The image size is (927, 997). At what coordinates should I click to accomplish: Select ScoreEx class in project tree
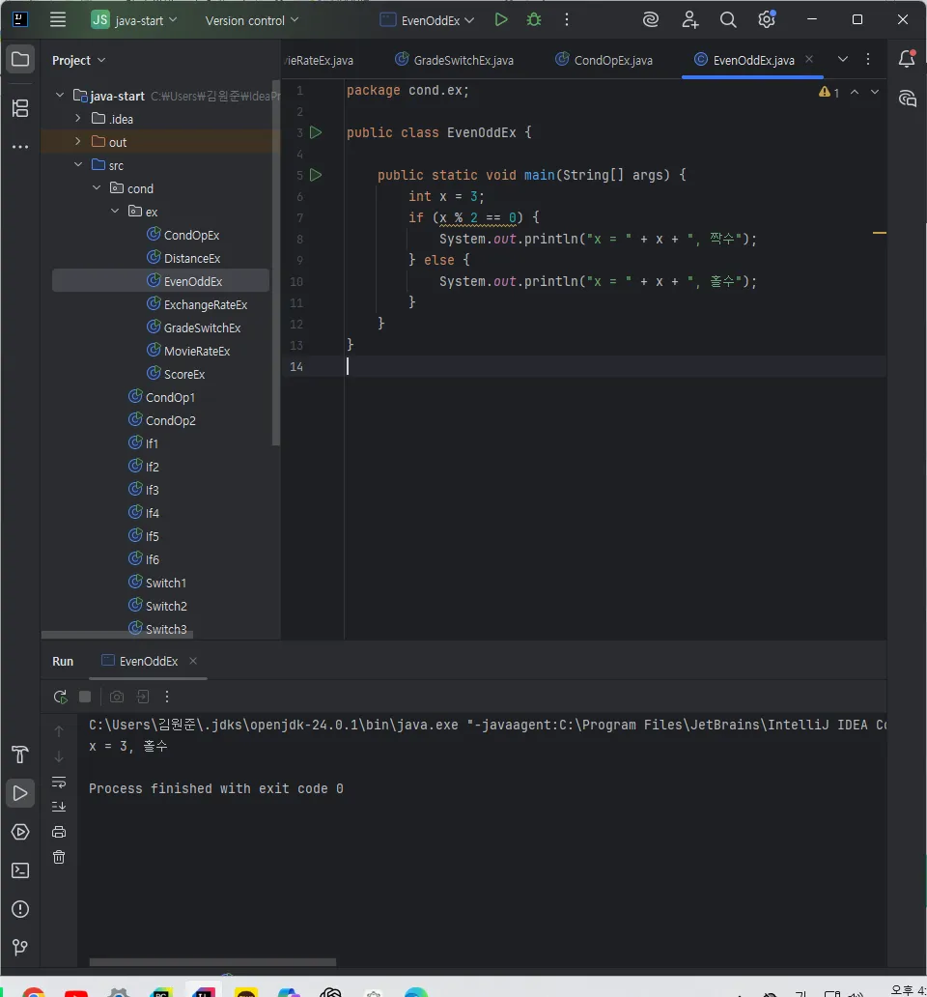click(x=176, y=374)
